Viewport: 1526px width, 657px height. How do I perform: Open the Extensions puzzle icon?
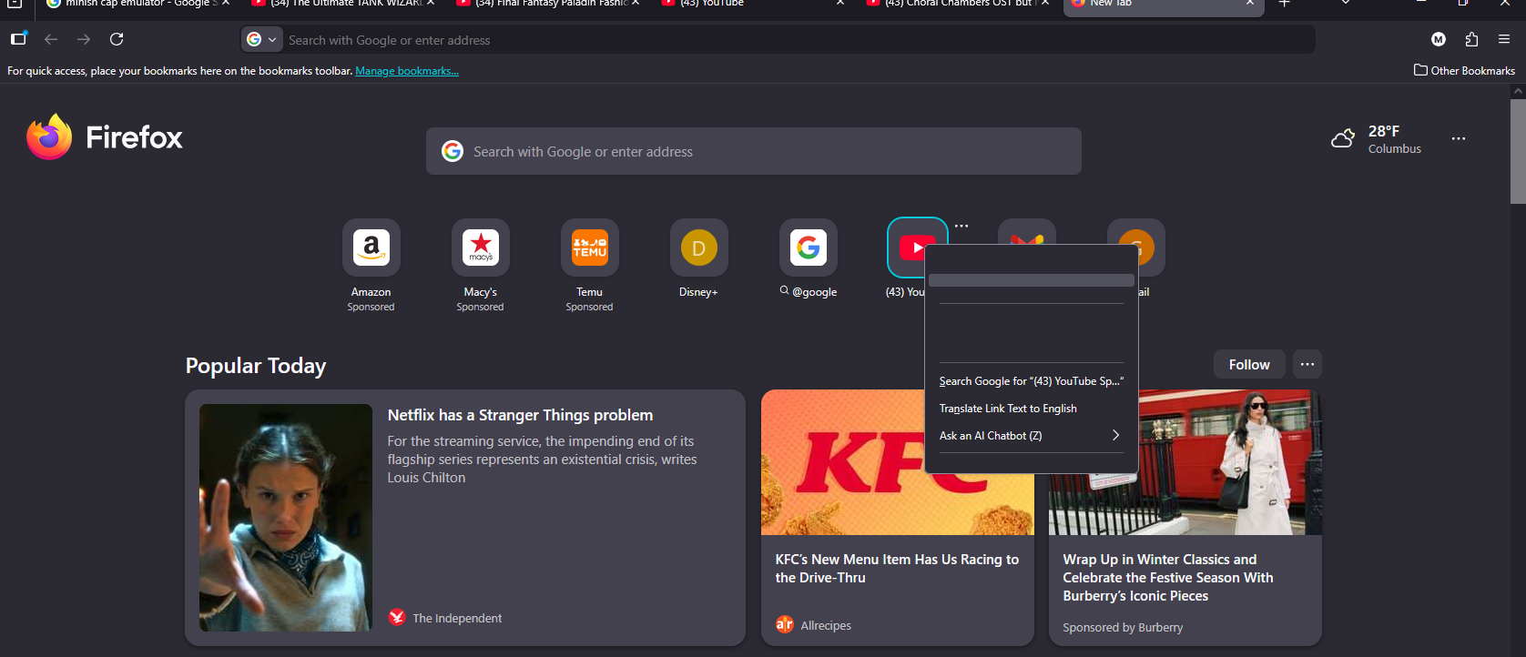(x=1471, y=39)
